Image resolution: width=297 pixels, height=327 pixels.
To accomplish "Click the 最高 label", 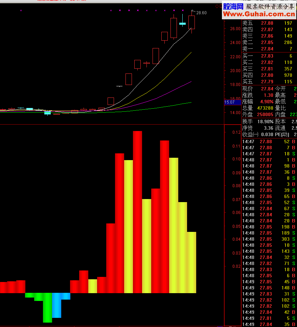I will pos(280,95).
